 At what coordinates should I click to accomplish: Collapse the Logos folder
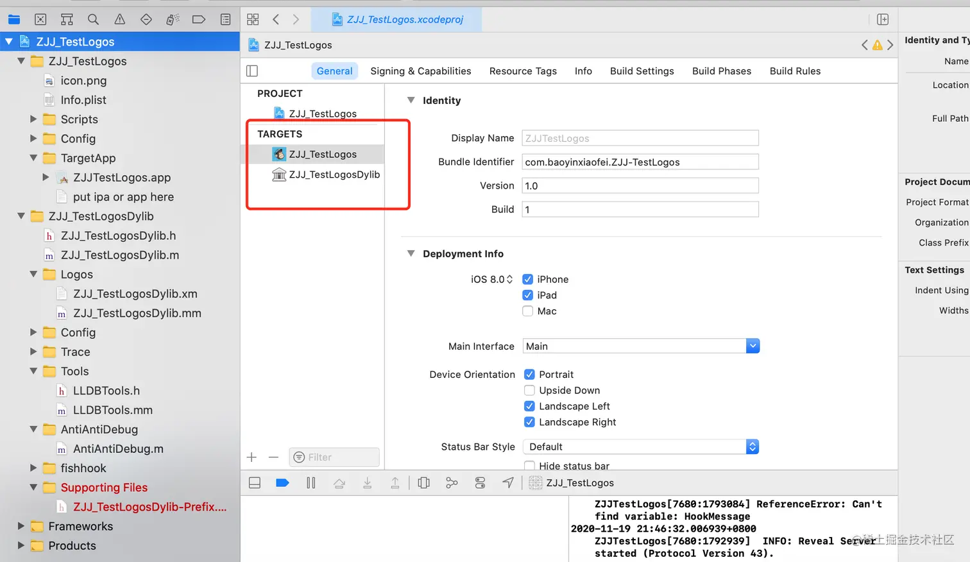(x=33, y=274)
